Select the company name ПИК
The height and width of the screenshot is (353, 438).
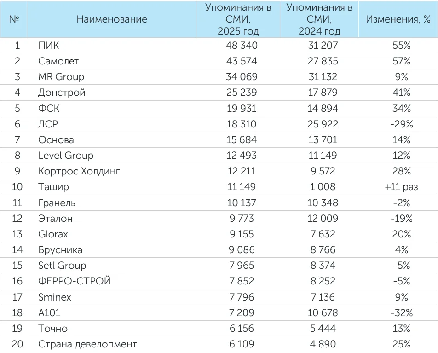pyautogui.click(x=49, y=45)
